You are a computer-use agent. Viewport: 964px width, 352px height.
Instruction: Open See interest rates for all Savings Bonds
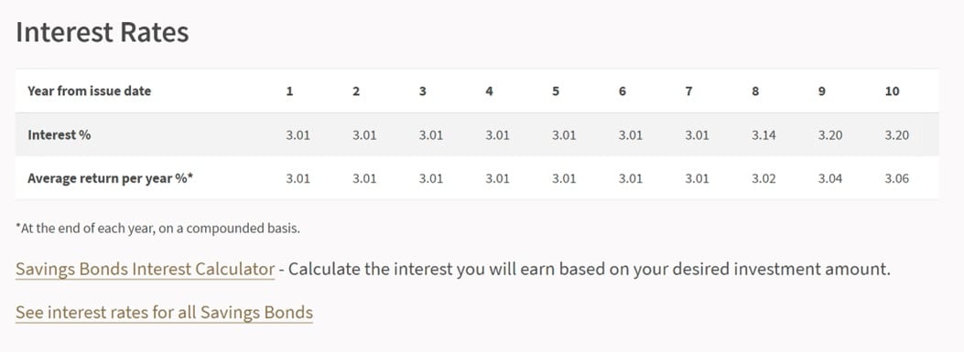click(164, 312)
